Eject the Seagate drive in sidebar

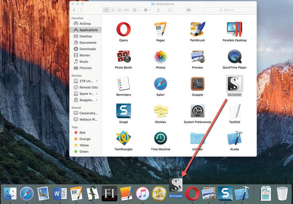97,100
